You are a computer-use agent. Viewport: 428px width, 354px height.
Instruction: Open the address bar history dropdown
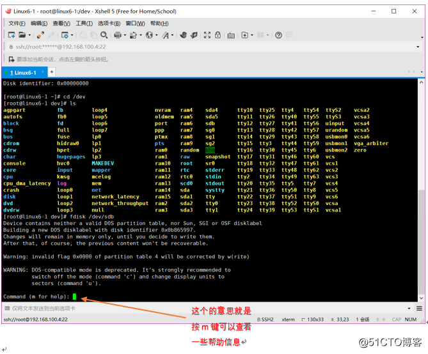[x=418, y=47]
